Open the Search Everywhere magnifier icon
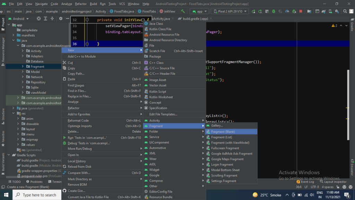This screenshot has width=355, height=200. click(345, 11)
